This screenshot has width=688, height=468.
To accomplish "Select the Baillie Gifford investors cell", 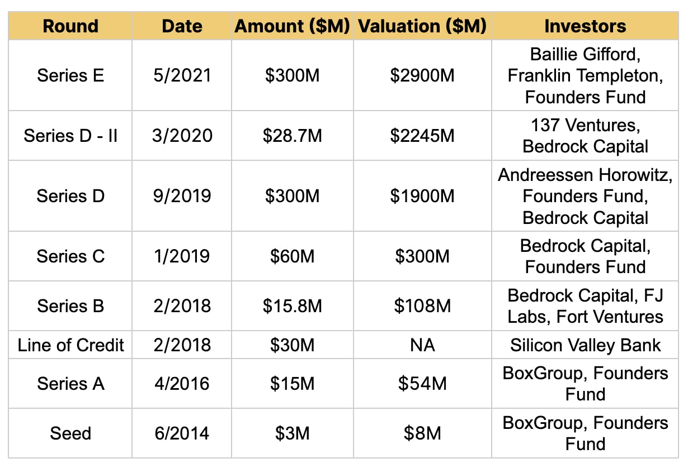I will point(585,75).
